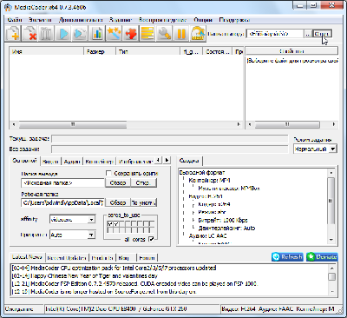
Task: Select 'Деинтерлейсинг: Auto' in summary tree
Action: click(x=226, y=229)
